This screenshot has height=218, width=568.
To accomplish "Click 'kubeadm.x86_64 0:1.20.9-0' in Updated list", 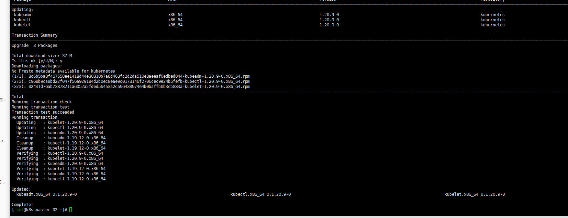I will click(x=46, y=194).
